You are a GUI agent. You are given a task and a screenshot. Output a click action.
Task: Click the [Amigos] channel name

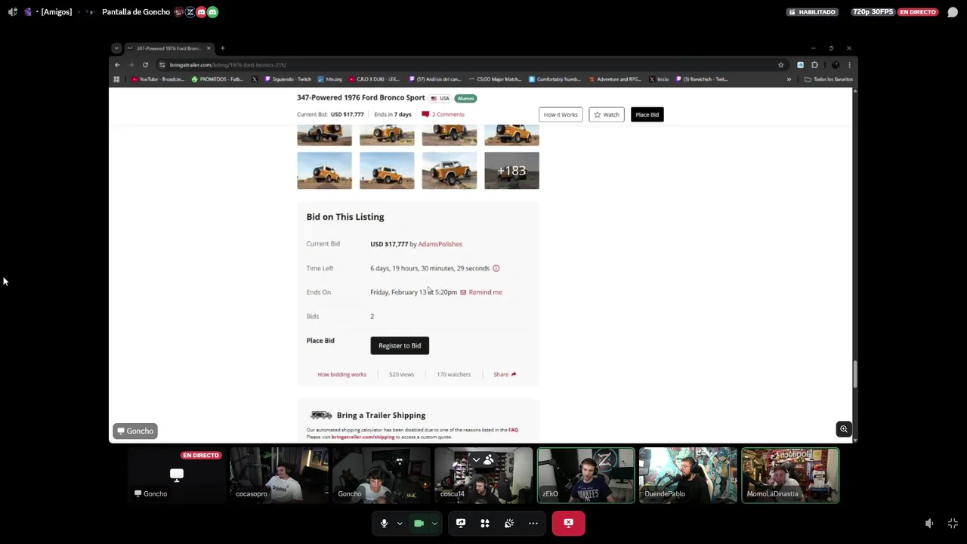(56, 12)
